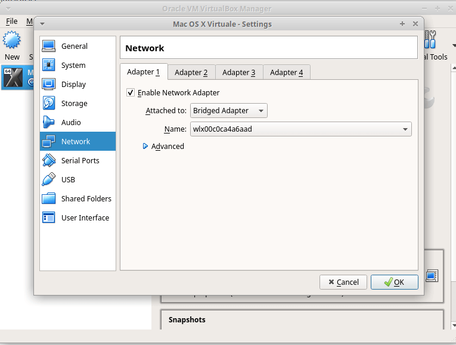Select the Serial Ports connector icon

tap(48, 160)
